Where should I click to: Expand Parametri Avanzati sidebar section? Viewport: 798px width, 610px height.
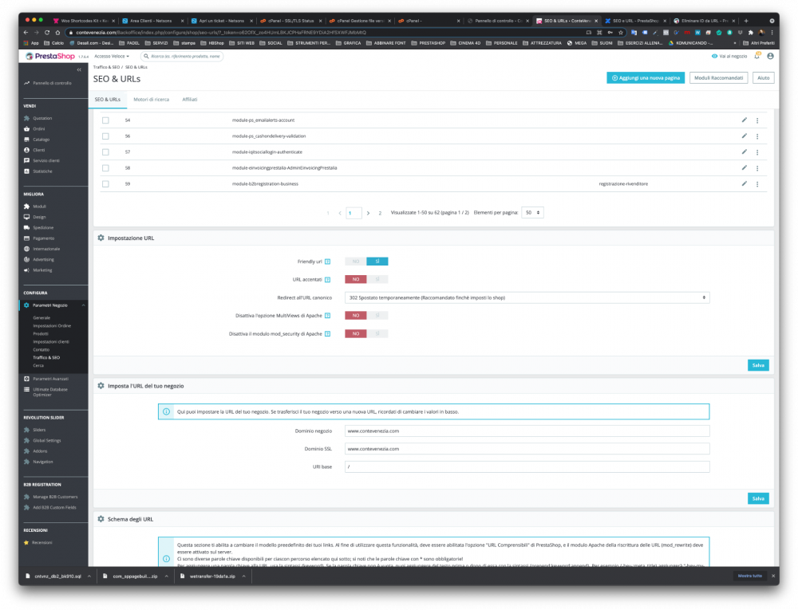tap(49, 379)
